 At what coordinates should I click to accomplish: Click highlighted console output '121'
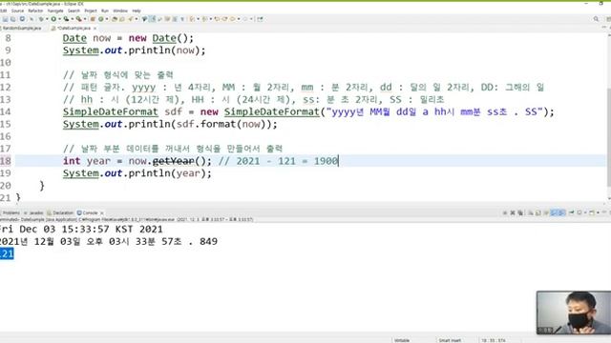coord(7,253)
